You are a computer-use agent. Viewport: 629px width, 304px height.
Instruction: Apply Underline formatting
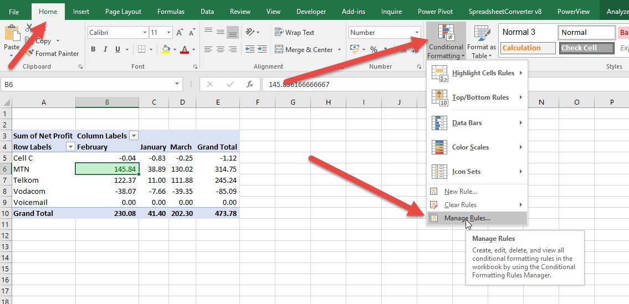click(117, 49)
